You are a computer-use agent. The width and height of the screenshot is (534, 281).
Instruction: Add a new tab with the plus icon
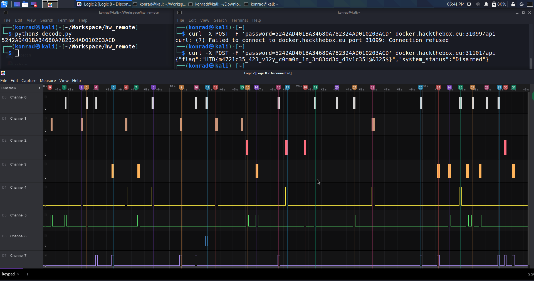28,274
